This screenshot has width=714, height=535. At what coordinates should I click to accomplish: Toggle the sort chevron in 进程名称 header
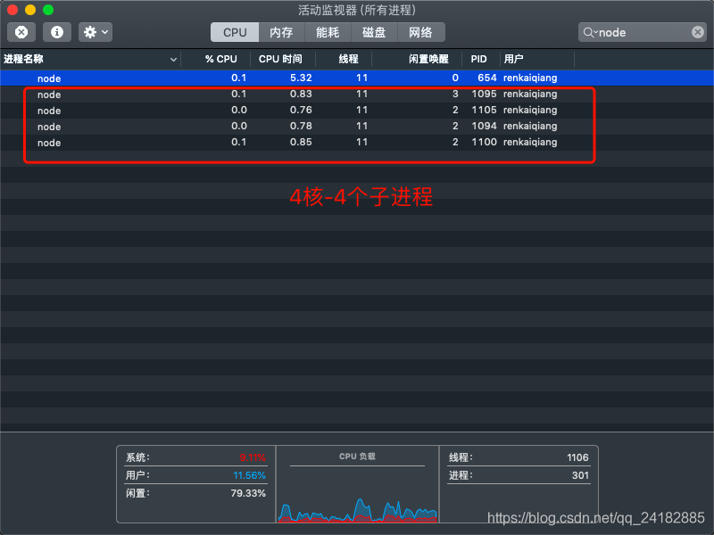173,60
